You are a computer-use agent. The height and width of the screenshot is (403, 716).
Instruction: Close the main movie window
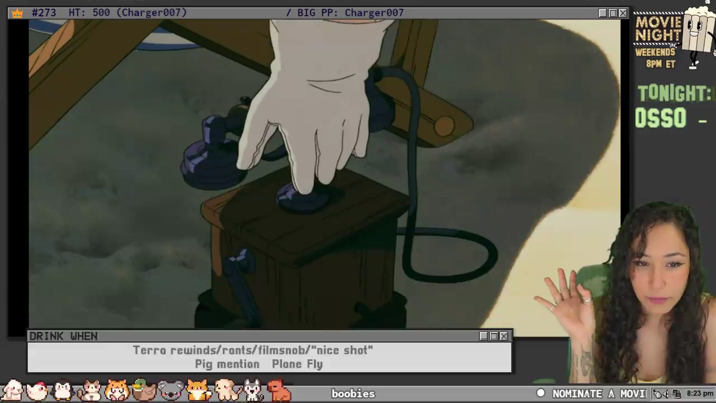coord(623,13)
